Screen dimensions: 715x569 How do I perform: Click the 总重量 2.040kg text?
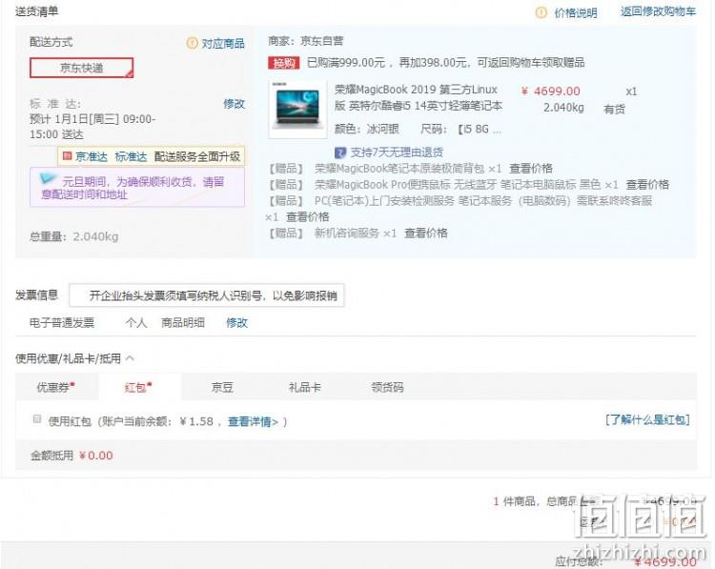pyautogui.click(x=73, y=236)
